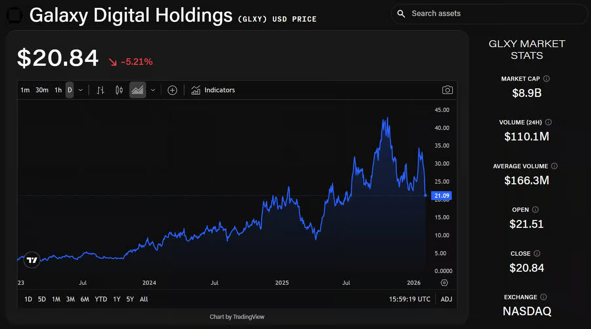
Task: Select the candlestick chart style
Action: click(x=118, y=90)
